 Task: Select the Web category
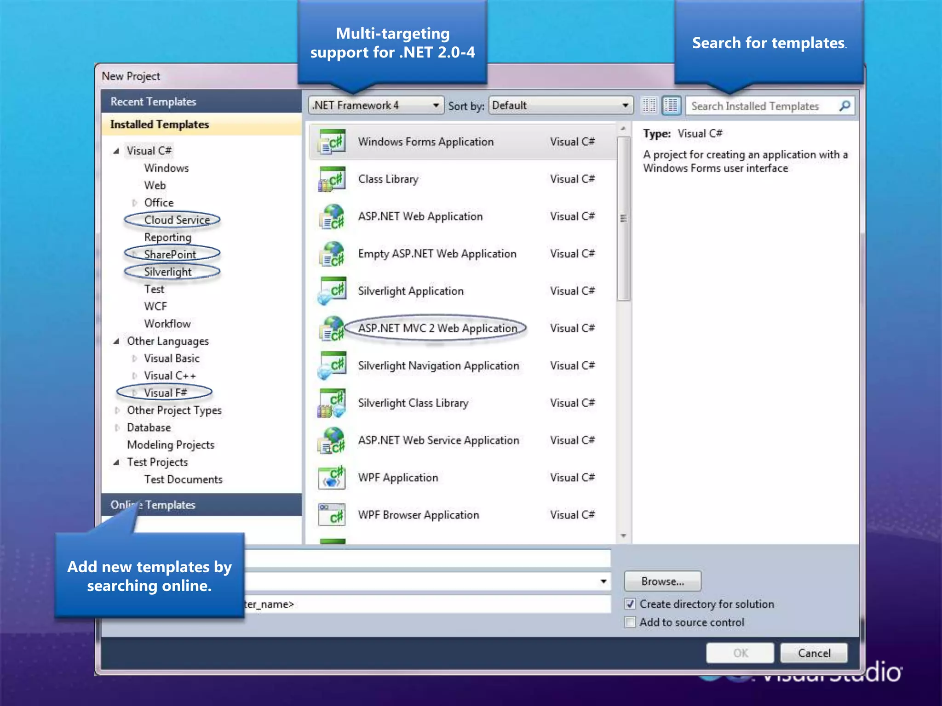(x=155, y=186)
